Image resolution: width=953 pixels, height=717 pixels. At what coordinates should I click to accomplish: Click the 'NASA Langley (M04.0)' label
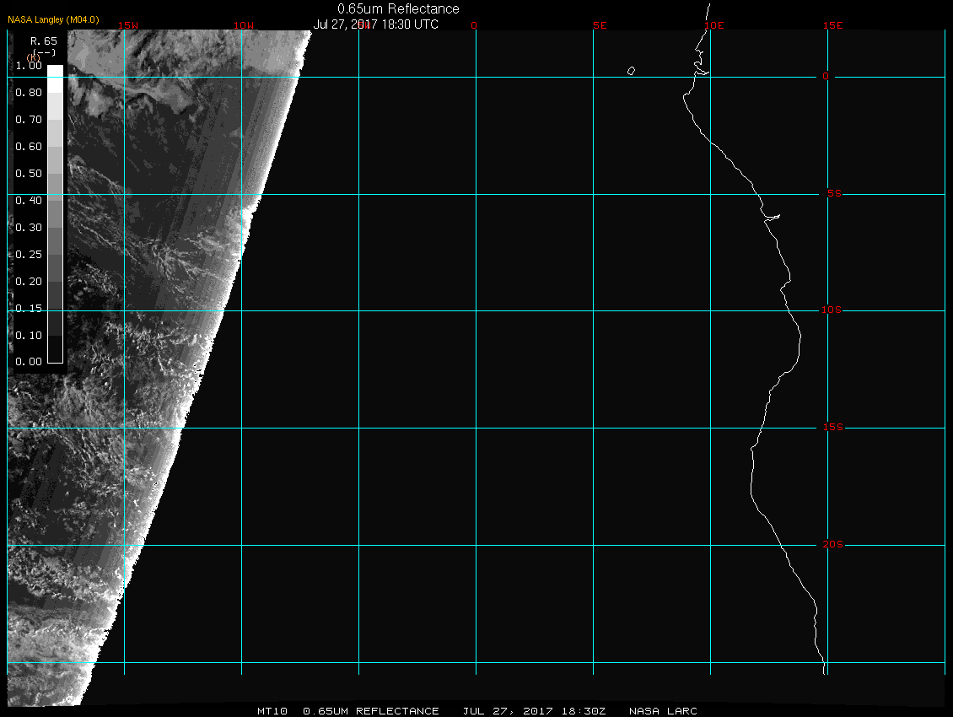click(53, 19)
